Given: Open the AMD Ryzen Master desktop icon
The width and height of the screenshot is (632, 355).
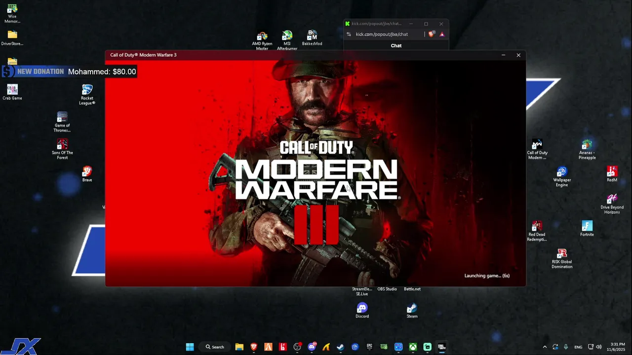Looking at the screenshot, I should (x=262, y=40).
